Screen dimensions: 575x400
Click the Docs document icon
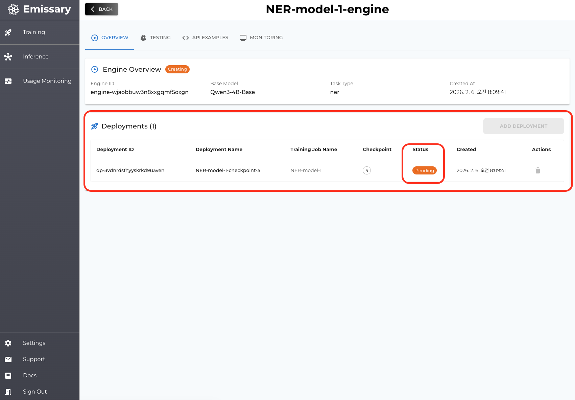(x=8, y=376)
